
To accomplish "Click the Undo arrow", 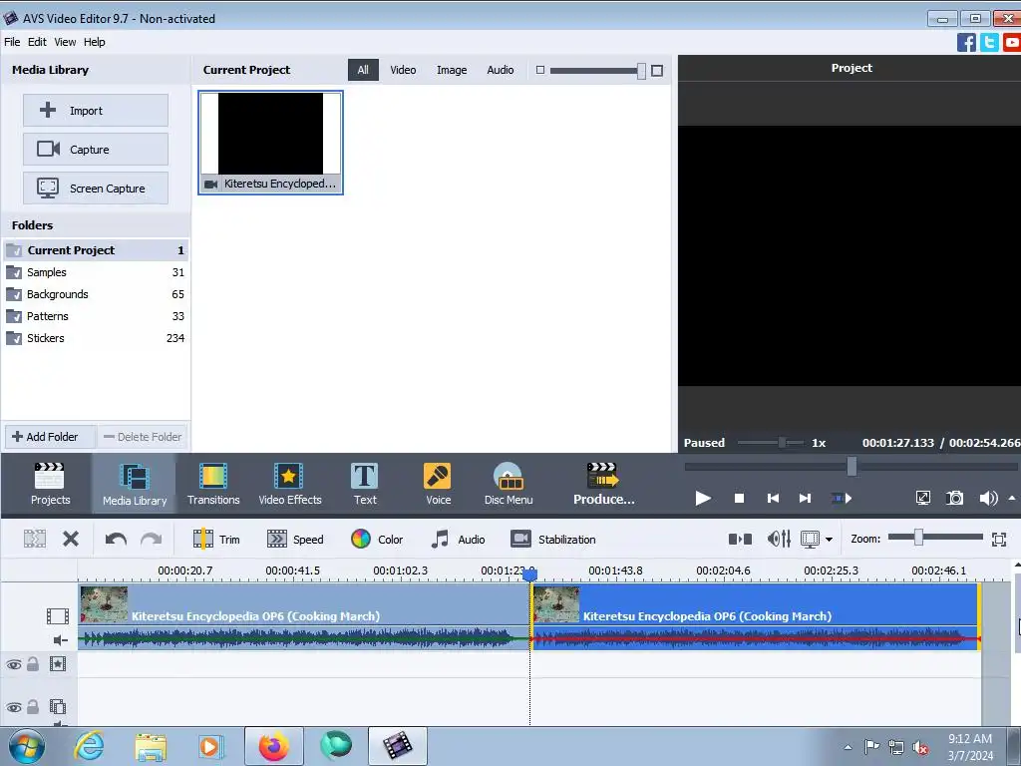I will pyautogui.click(x=116, y=540).
